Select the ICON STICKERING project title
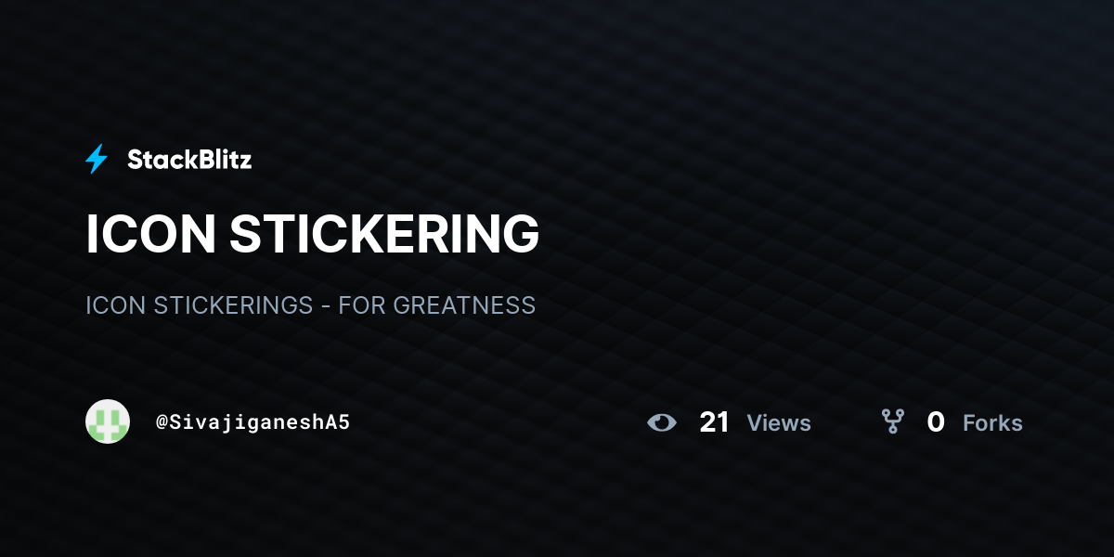Screen dimensions: 1114x557 [x=313, y=234]
